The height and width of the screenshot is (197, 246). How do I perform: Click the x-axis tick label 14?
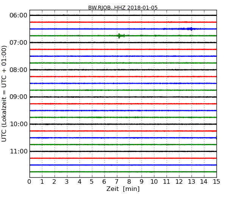coord(204,182)
